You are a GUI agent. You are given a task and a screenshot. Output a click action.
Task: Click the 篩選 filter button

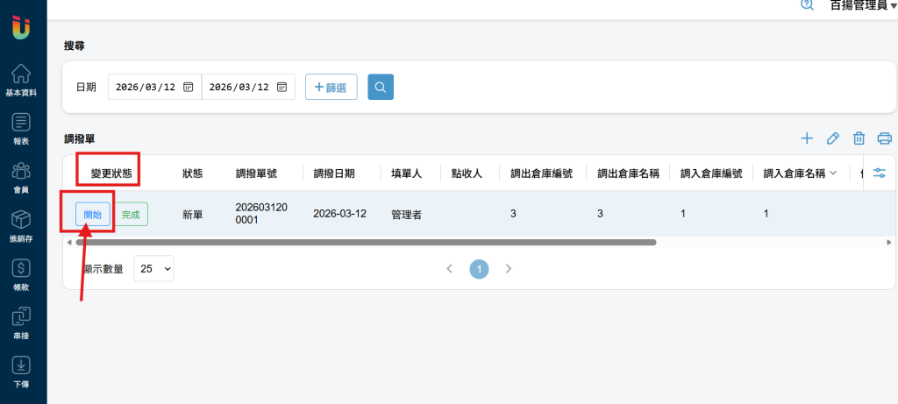point(331,87)
